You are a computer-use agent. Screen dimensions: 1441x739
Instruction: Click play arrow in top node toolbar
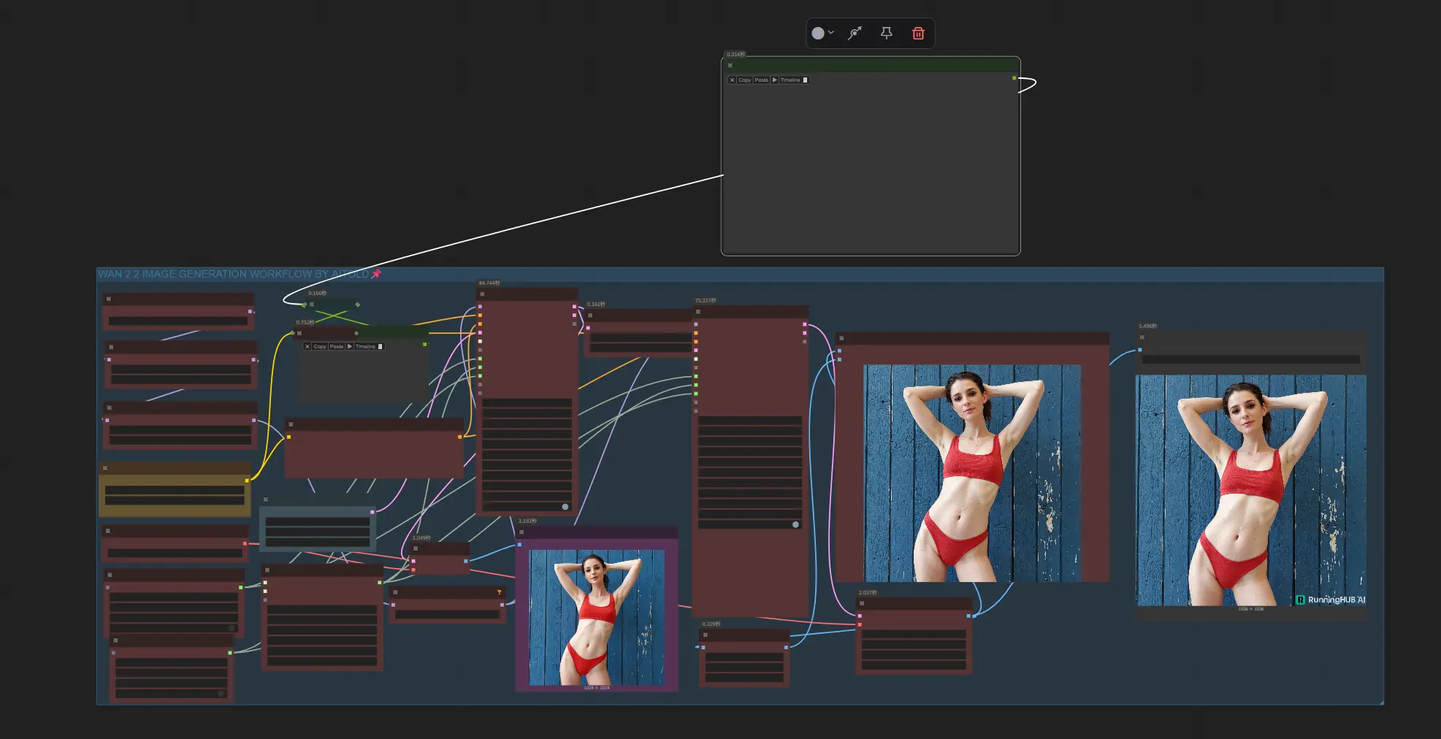(775, 80)
